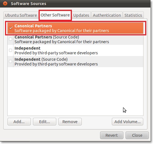
Task: Switch to the Ubuntu Software tab
Action: point(21,15)
